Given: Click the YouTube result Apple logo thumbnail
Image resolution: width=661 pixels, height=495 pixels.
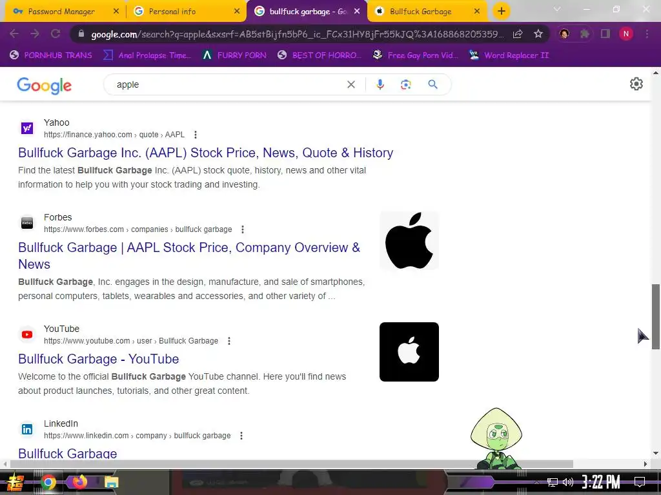Looking at the screenshot, I should coord(409,352).
